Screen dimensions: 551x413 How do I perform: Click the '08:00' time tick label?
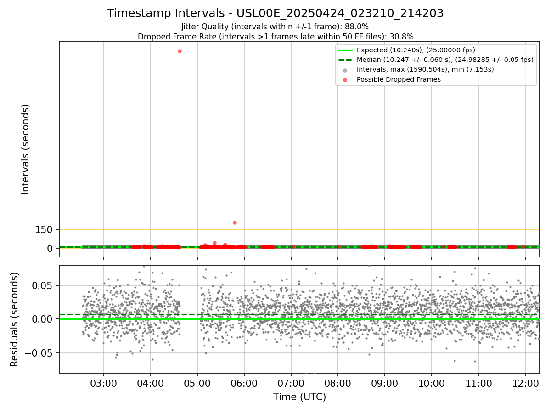coord(338,383)
